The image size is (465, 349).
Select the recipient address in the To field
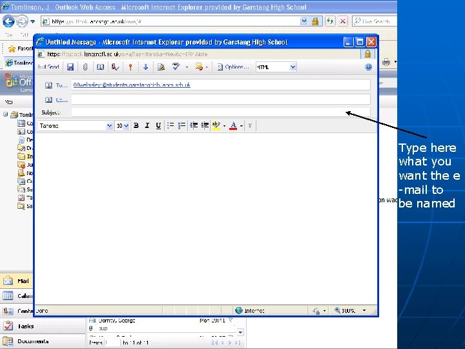click(132, 85)
